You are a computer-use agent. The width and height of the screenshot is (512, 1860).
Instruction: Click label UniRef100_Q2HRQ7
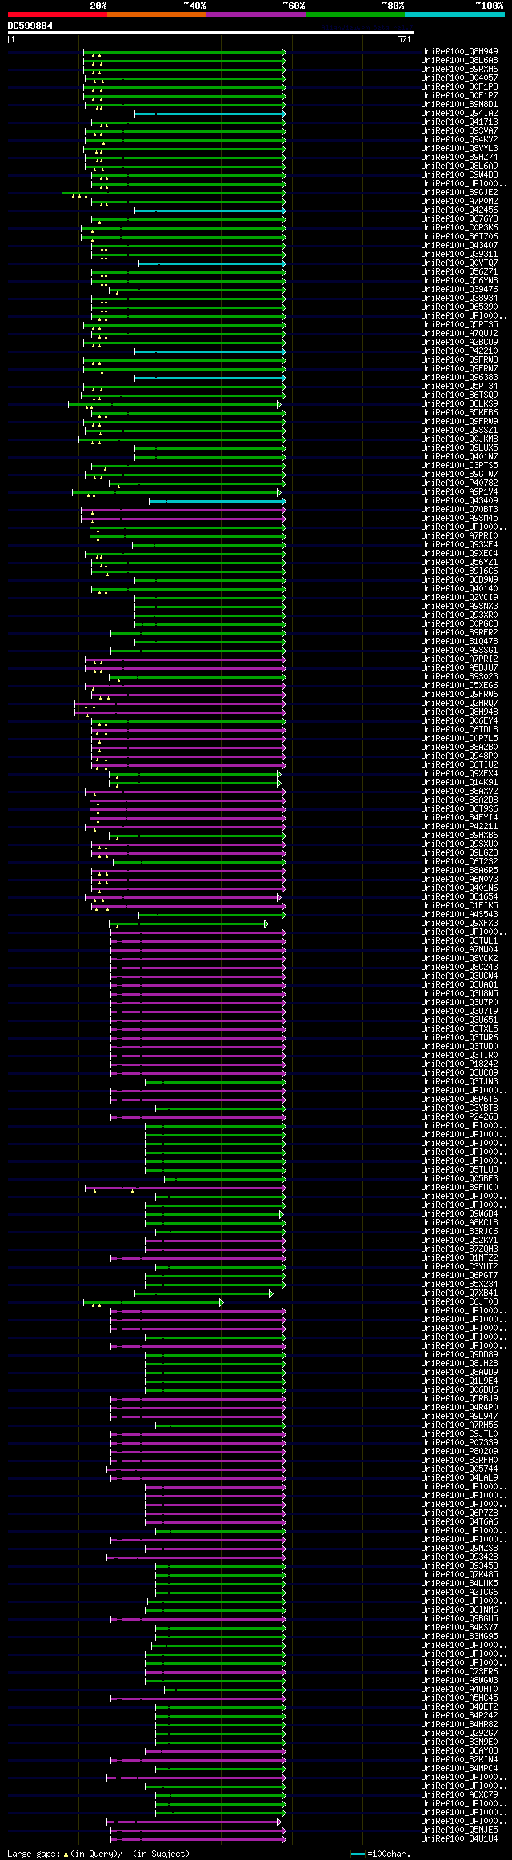(x=459, y=704)
